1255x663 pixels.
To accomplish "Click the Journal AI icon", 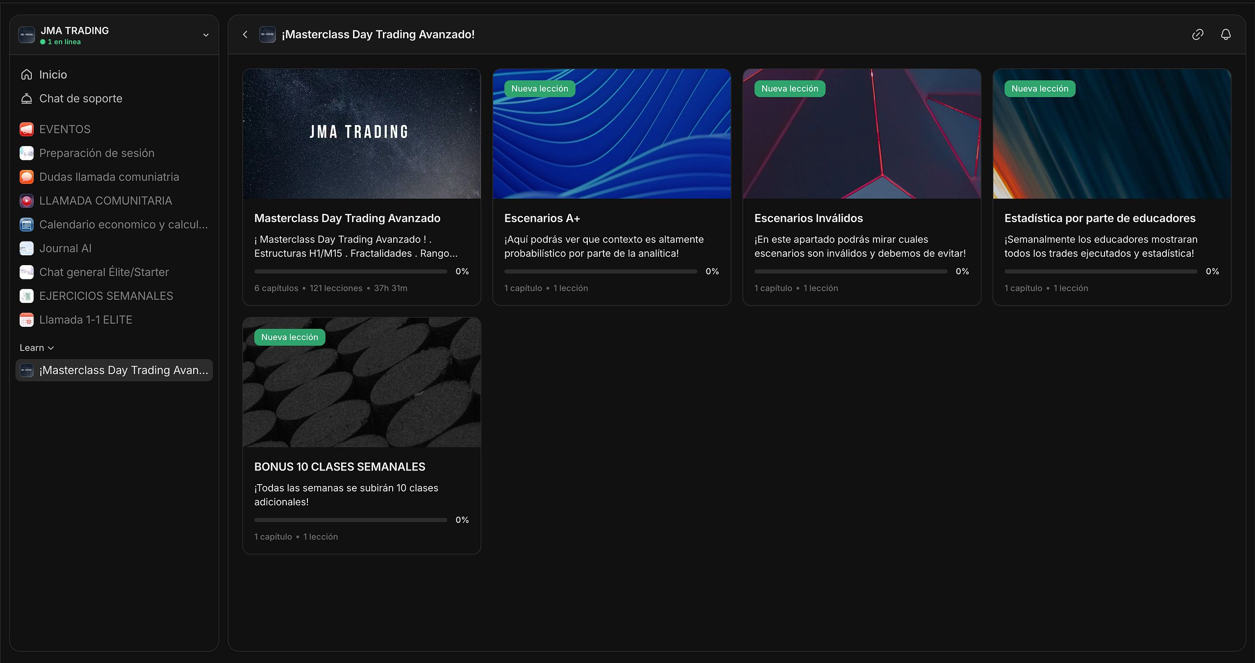I will [x=26, y=248].
